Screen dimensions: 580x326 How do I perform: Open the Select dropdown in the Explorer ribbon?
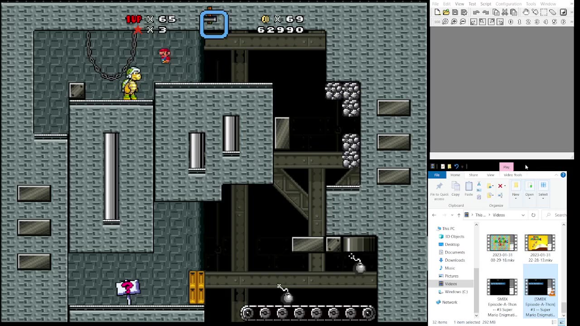pos(543,191)
